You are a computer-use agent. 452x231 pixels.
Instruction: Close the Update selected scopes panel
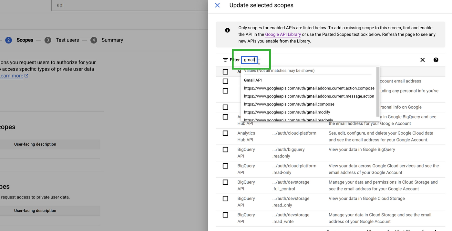click(x=217, y=5)
